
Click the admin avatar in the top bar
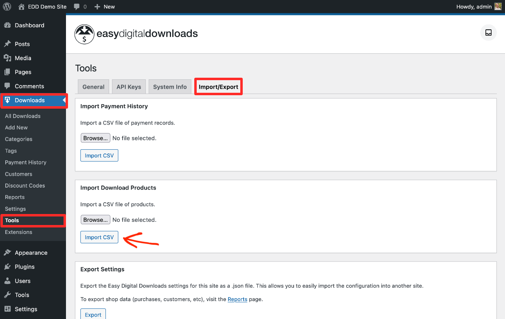tap(498, 6)
